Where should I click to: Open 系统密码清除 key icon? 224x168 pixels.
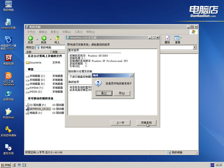point(8,131)
